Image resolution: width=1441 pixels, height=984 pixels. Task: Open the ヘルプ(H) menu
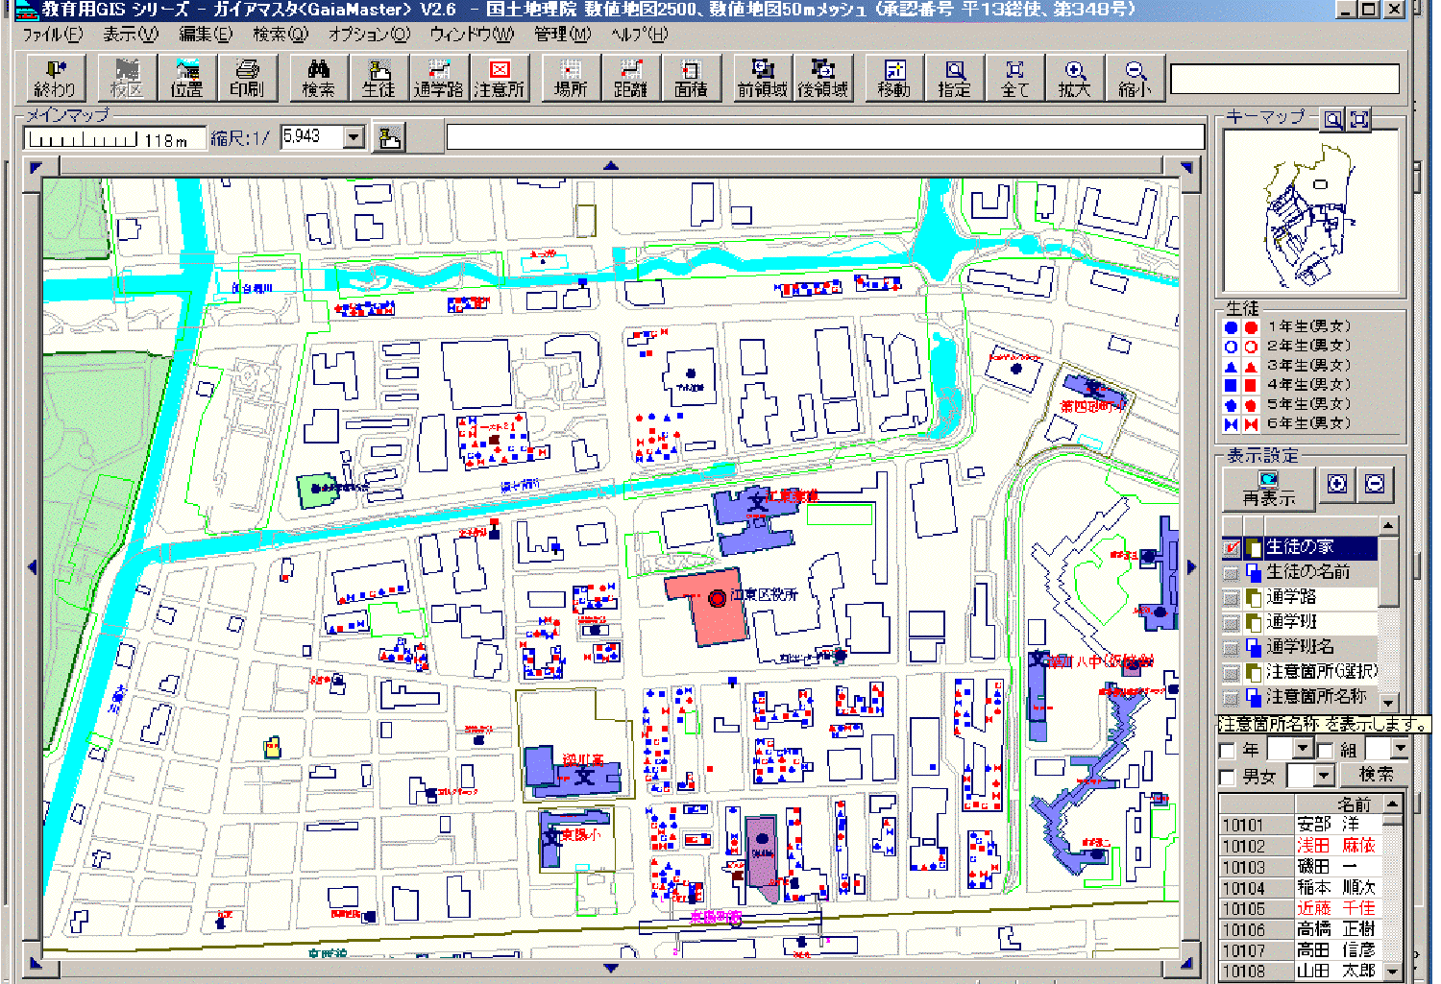tap(639, 35)
